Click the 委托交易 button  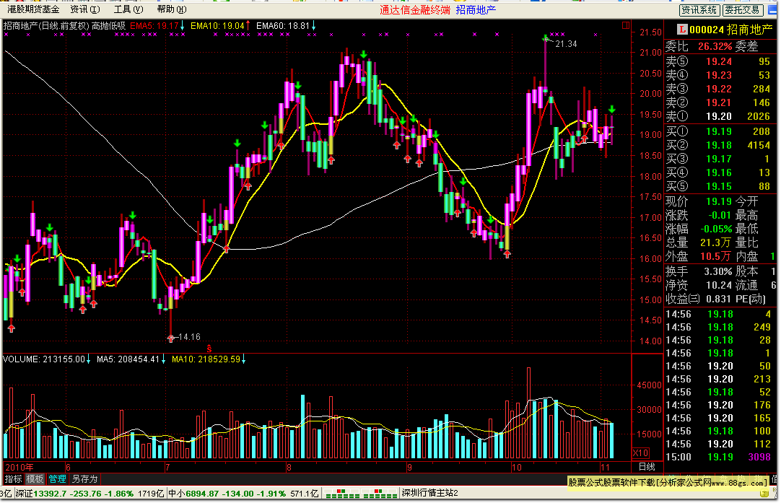click(742, 9)
